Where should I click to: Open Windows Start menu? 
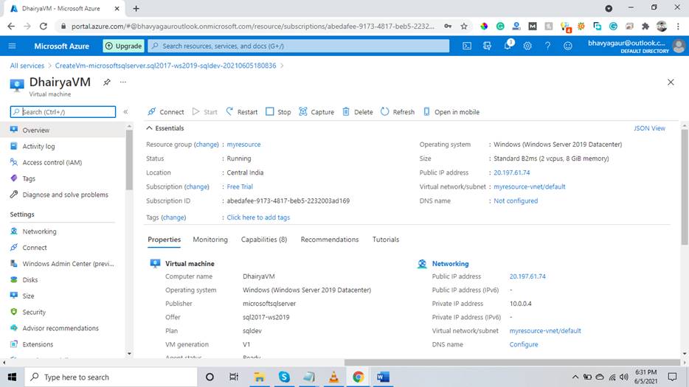12,377
